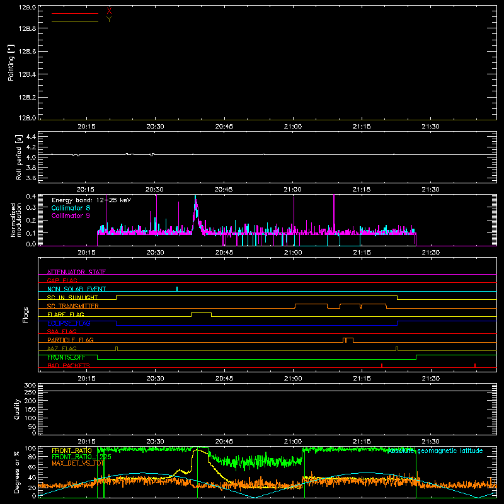
Task: Click the 4.4 tick on Roll period axis
Action: click(31, 137)
